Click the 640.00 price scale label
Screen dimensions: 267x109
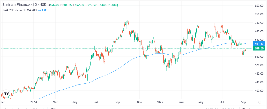click(x=259, y=40)
